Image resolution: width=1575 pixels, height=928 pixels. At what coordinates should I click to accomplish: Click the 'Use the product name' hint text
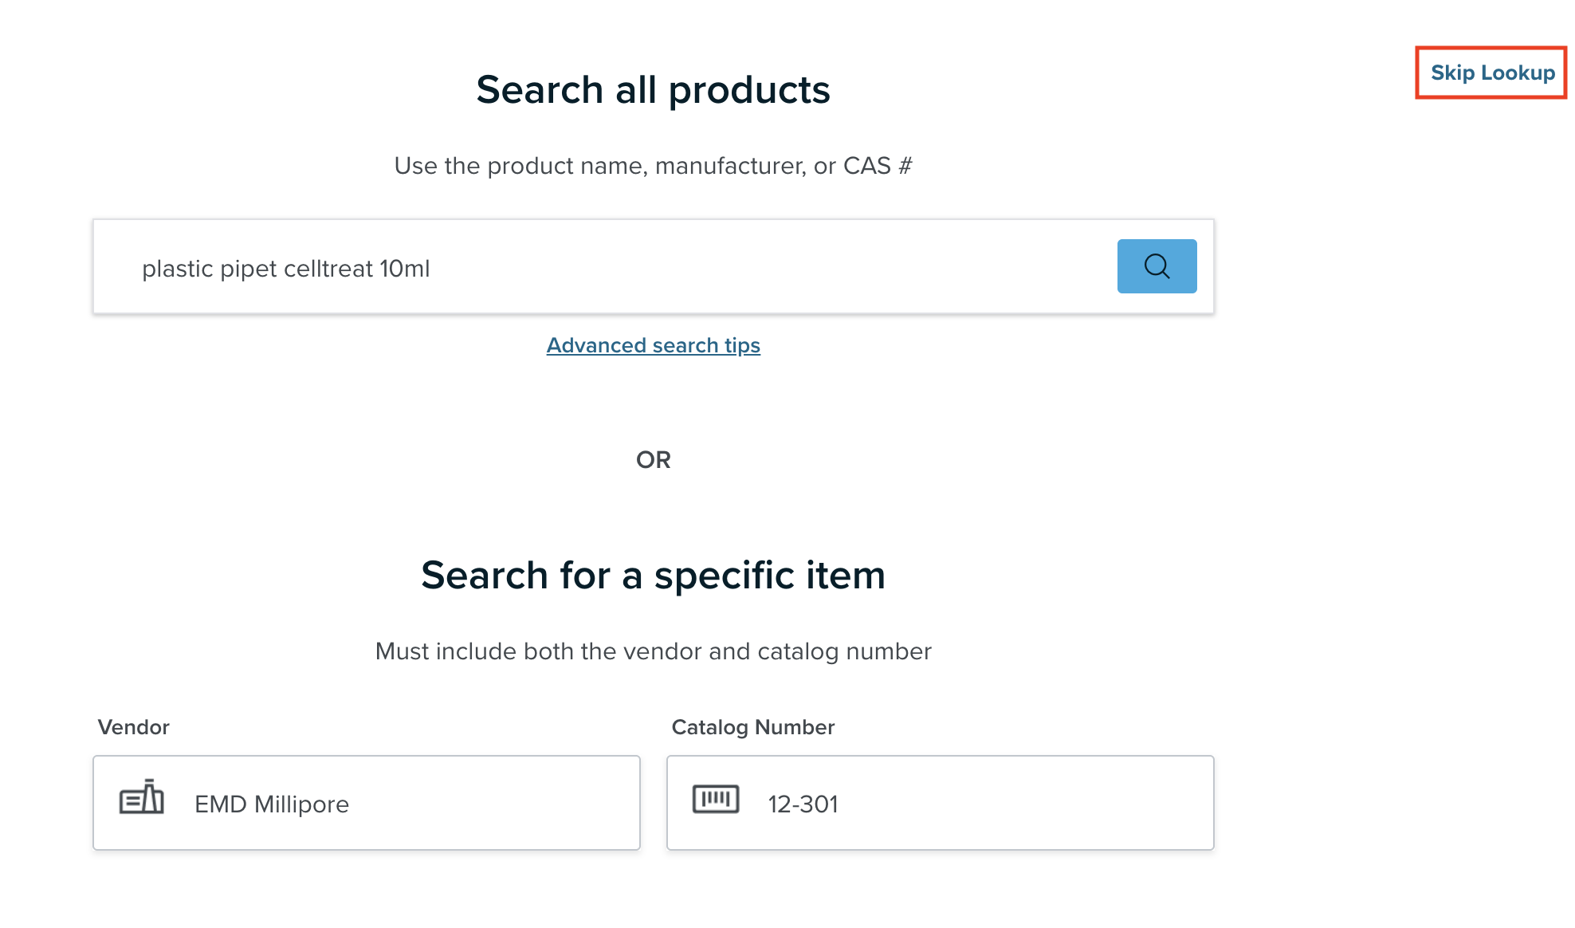654,166
